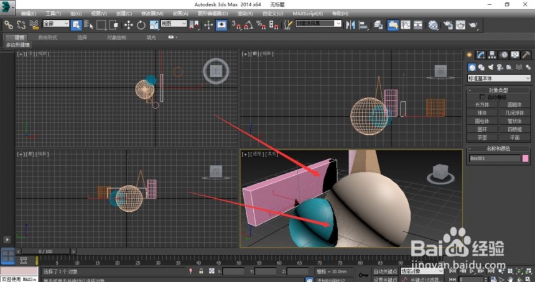Open the selection filter dropdown 全部
The height and width of the screenshot is (282, 535).
(55, 24)
